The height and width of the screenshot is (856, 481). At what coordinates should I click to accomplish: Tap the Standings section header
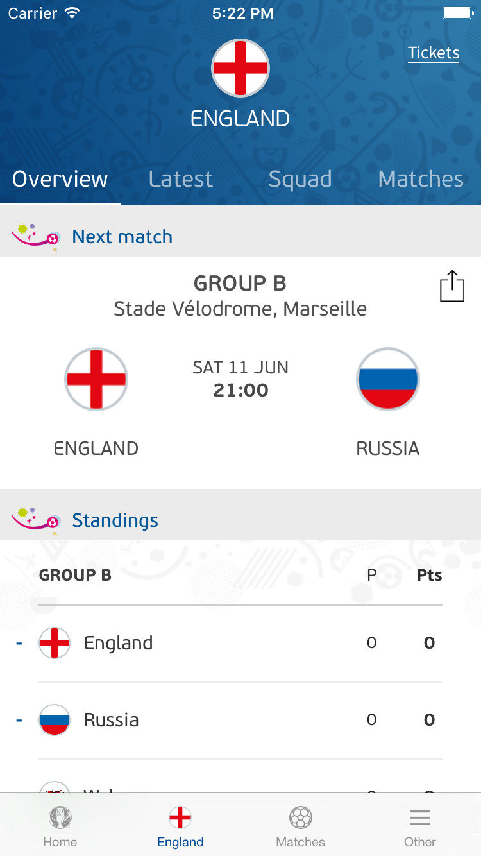pos(115,520)
